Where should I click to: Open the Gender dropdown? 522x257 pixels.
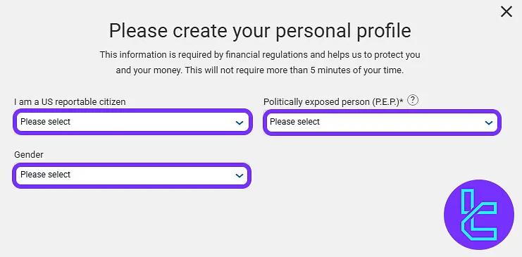(x=132, y=175)
